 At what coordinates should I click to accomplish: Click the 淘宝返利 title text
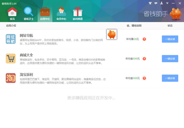coord(26,75)
